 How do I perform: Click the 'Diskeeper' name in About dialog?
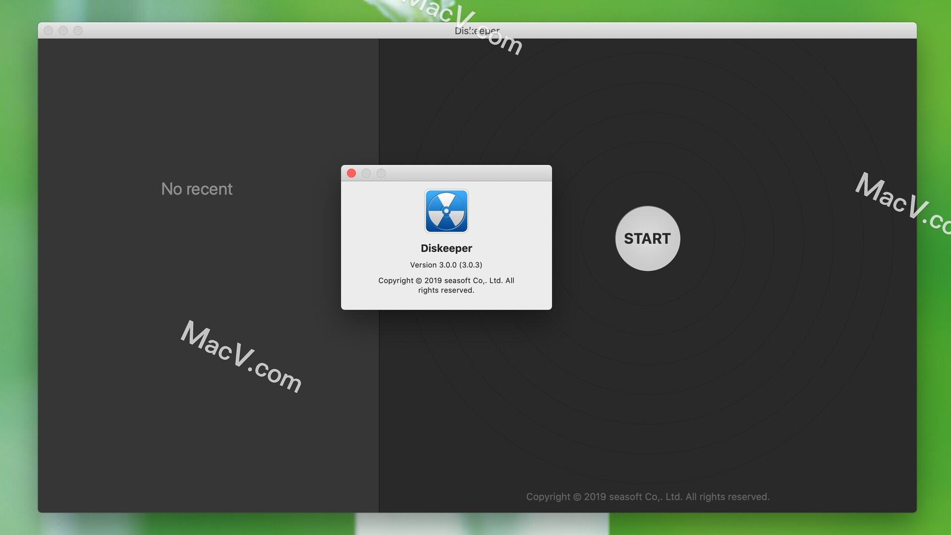click(x=446, y=248)
